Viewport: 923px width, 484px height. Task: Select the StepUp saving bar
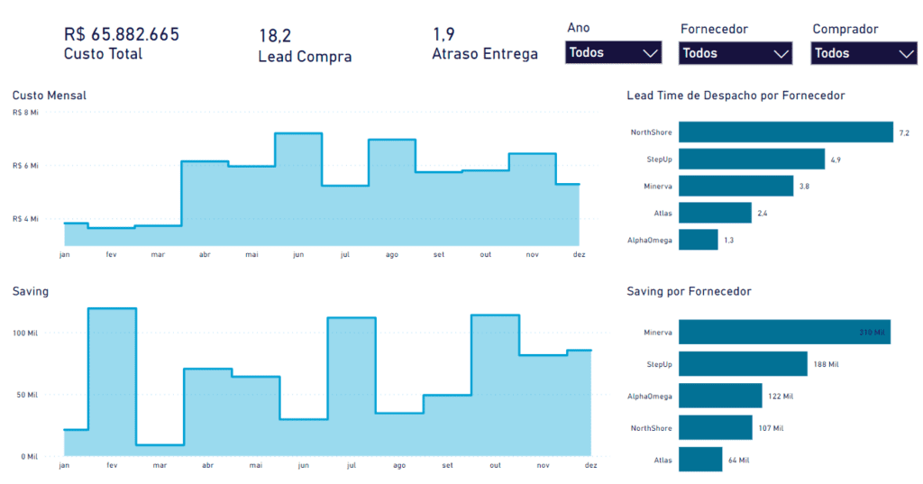(743, 364)
